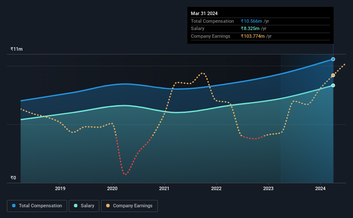Click the teal Salary data point marker
353x218 pixels.
333,85
